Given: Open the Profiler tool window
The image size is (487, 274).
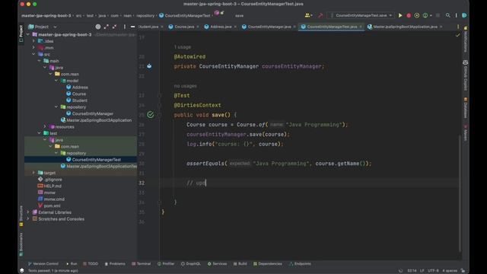Looking at the screenshot, I should pyautogui.click(x=166, y=264).
